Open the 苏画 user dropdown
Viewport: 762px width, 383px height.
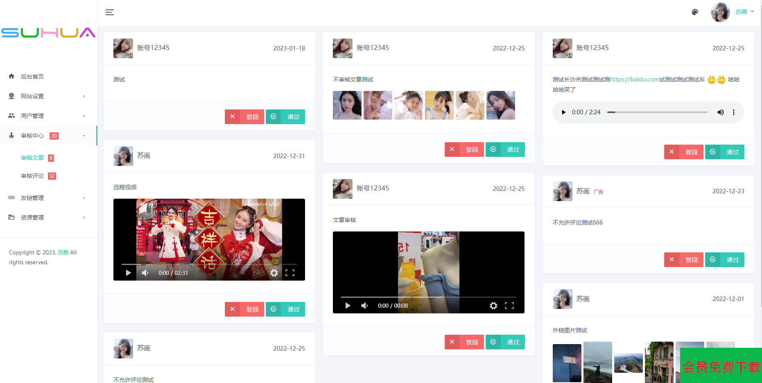pyautogui.click(x=744, y=12)
